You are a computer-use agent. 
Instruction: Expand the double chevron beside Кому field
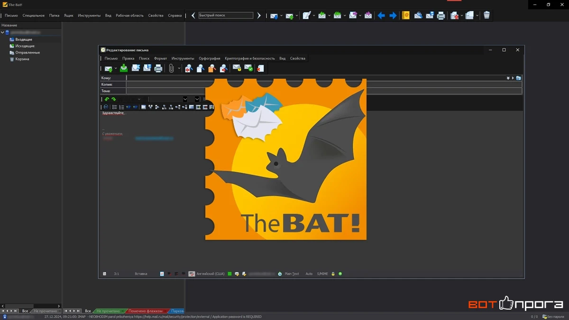pyautogui.click(x=508, y=78)
